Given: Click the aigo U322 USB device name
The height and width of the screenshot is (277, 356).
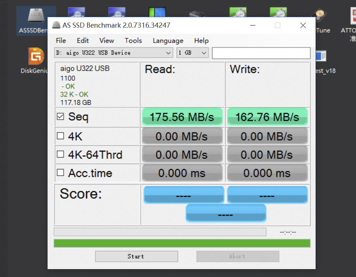Looking at the screenshot, I should (85, 68).
